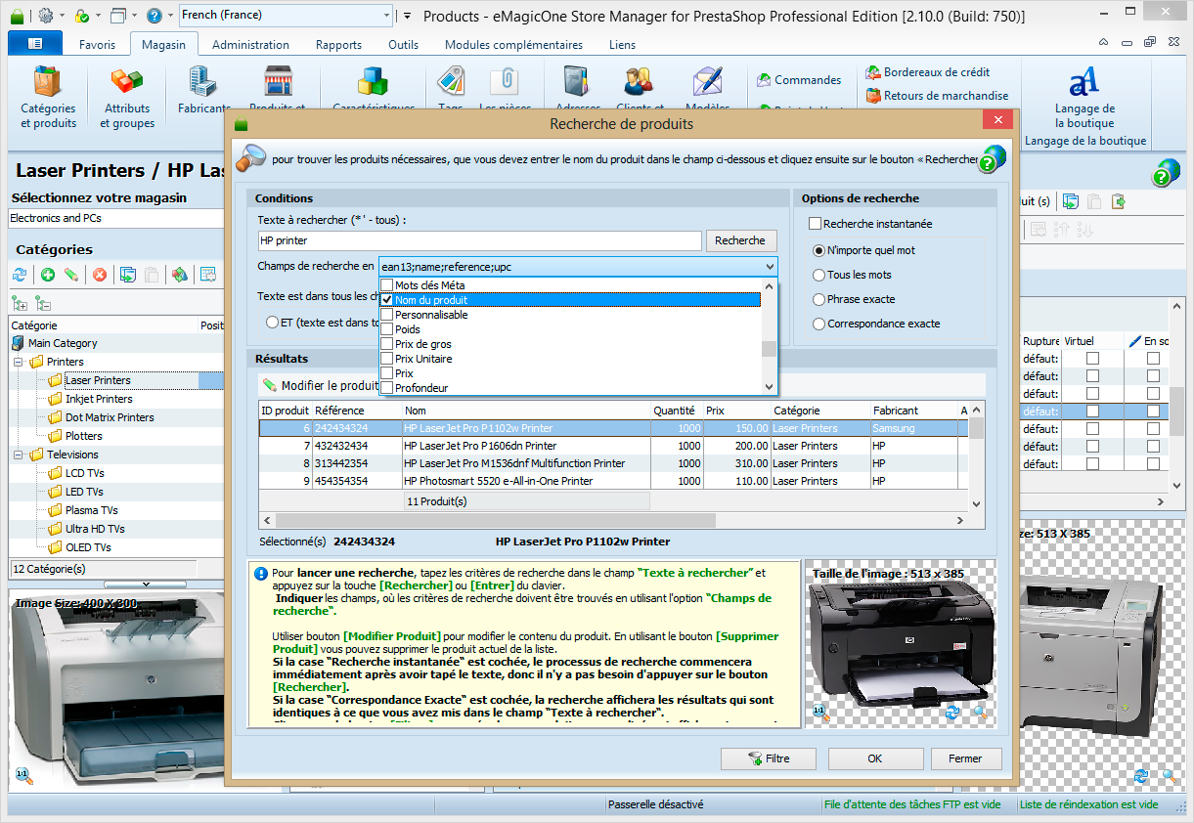Check Mots clés Méta field option
1194x823 pixels.
tap(387, 285)
